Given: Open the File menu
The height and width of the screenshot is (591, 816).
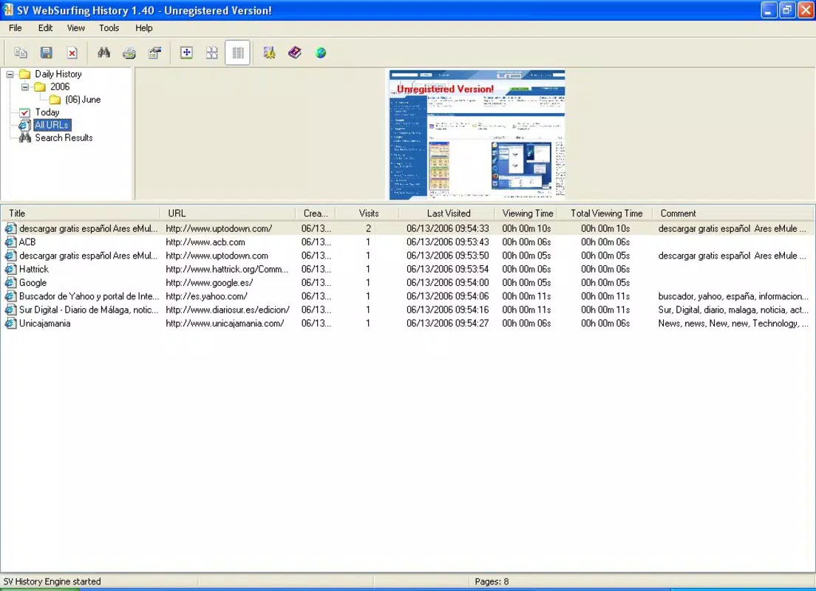Looking at the screenshot, I should click(15, 28).
